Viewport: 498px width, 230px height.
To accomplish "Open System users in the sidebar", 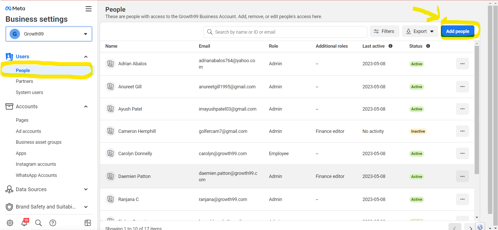I will 29,92.
